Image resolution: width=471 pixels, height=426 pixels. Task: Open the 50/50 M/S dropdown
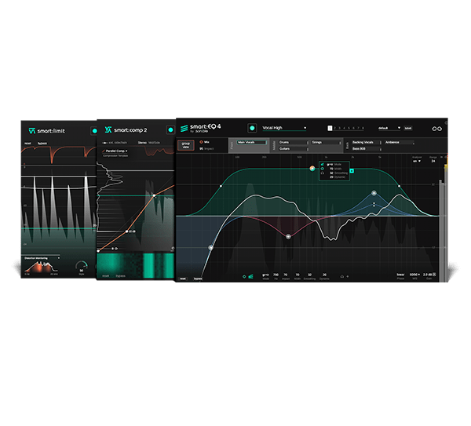pyautogui.click(x=414, y=275)
